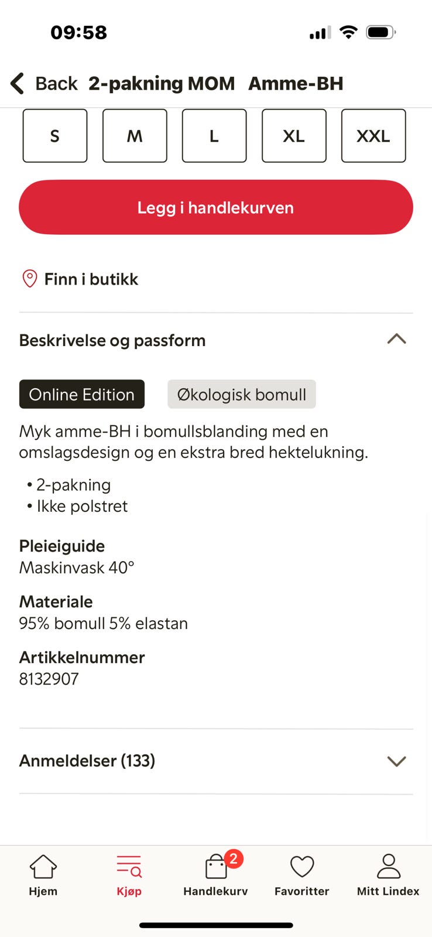Expand the Anmeldelser (133) reviews section

click(396, 761)
